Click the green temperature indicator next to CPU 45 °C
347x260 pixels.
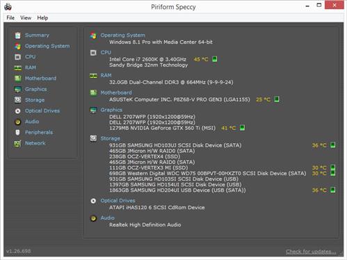click(x=215, y=59)
